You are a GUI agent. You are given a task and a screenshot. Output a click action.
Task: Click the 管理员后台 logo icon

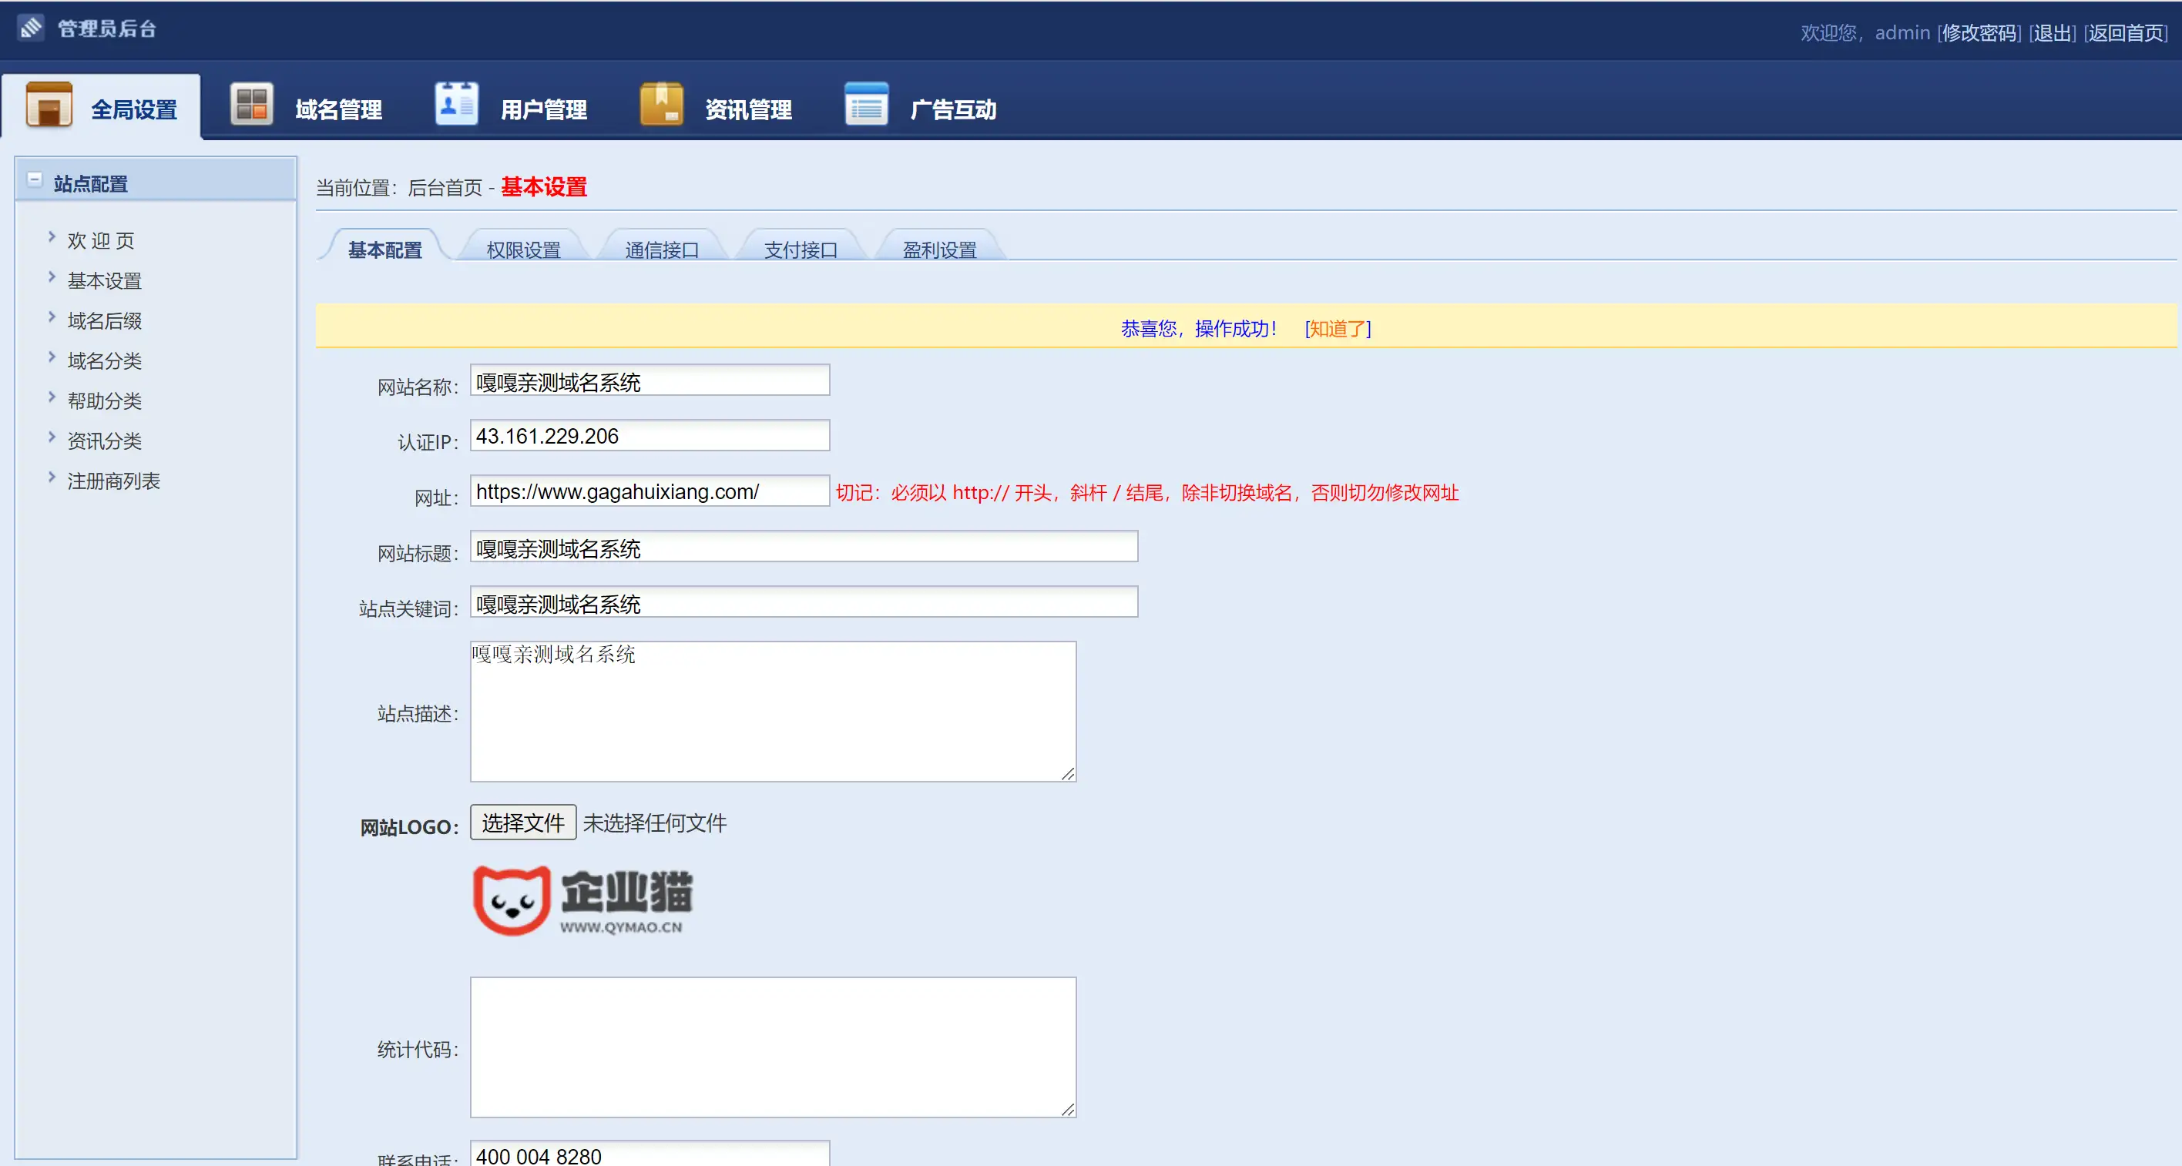32,27
